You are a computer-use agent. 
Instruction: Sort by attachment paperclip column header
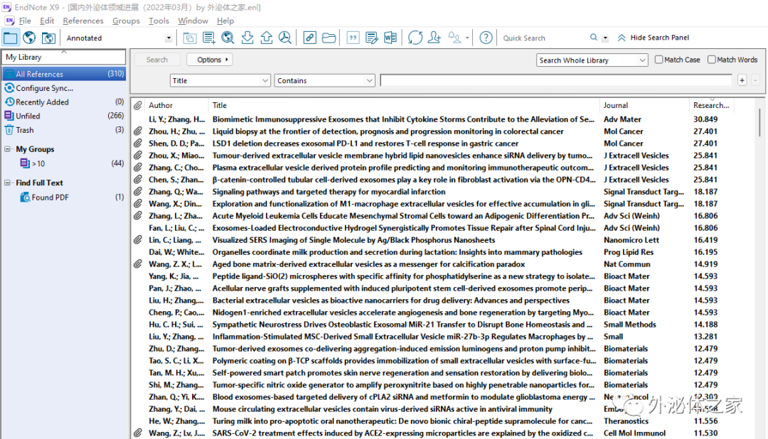coord(138,105)
